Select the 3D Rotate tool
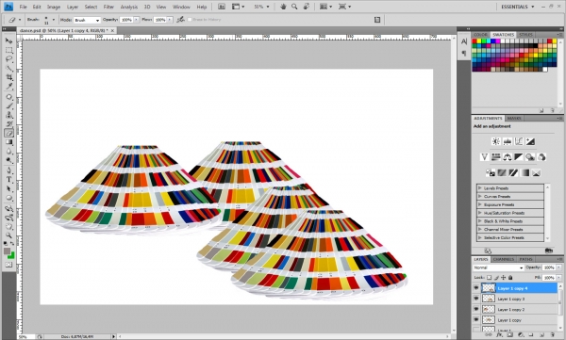Screen dimensions: 566x340 click(8, 208)
